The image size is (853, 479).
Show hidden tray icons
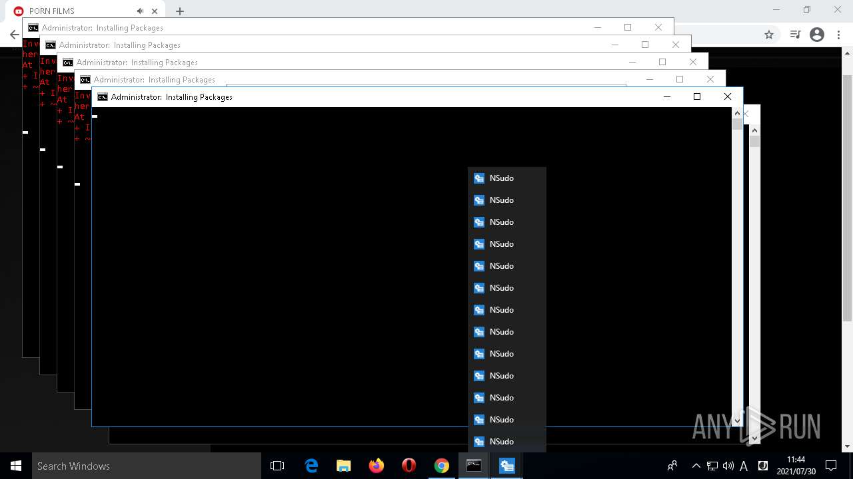tap(696, 466)
